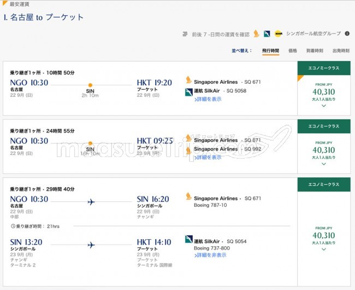Hide details via 詳細を非表示 link
This screenshot has height=290, width=355.
[x=210, y=255]
